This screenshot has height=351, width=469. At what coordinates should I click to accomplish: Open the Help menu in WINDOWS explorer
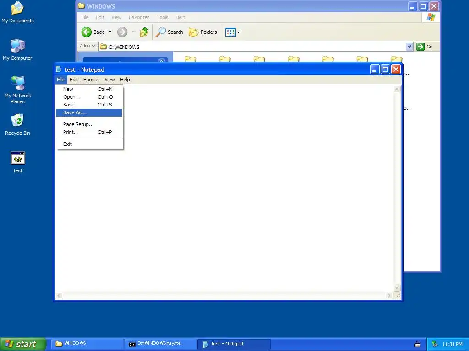tap(180, 17)
